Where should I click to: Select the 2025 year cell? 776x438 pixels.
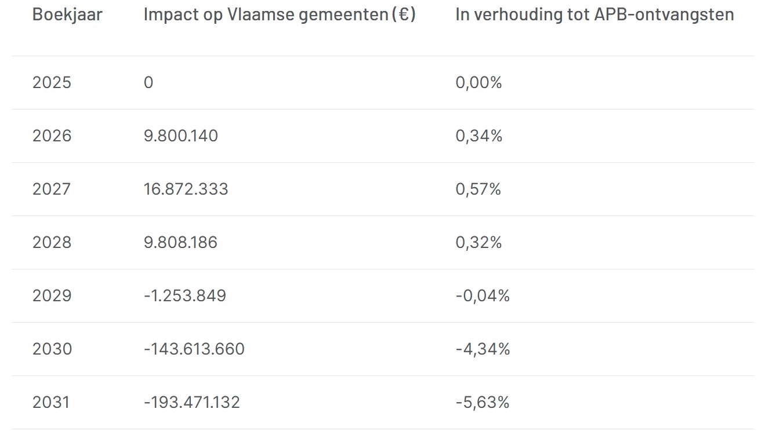point(52,83)
